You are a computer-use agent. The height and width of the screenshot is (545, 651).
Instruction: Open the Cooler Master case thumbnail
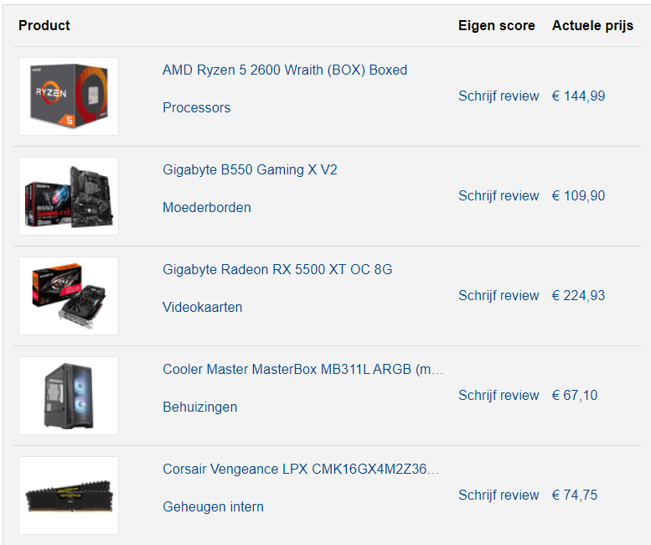pyautogui.click(x=69, y=396)
